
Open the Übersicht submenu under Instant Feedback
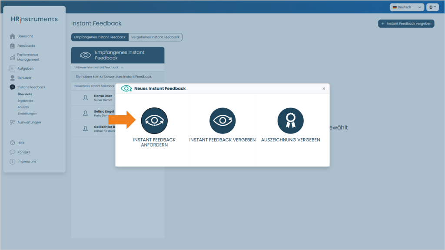pos(25,94)
